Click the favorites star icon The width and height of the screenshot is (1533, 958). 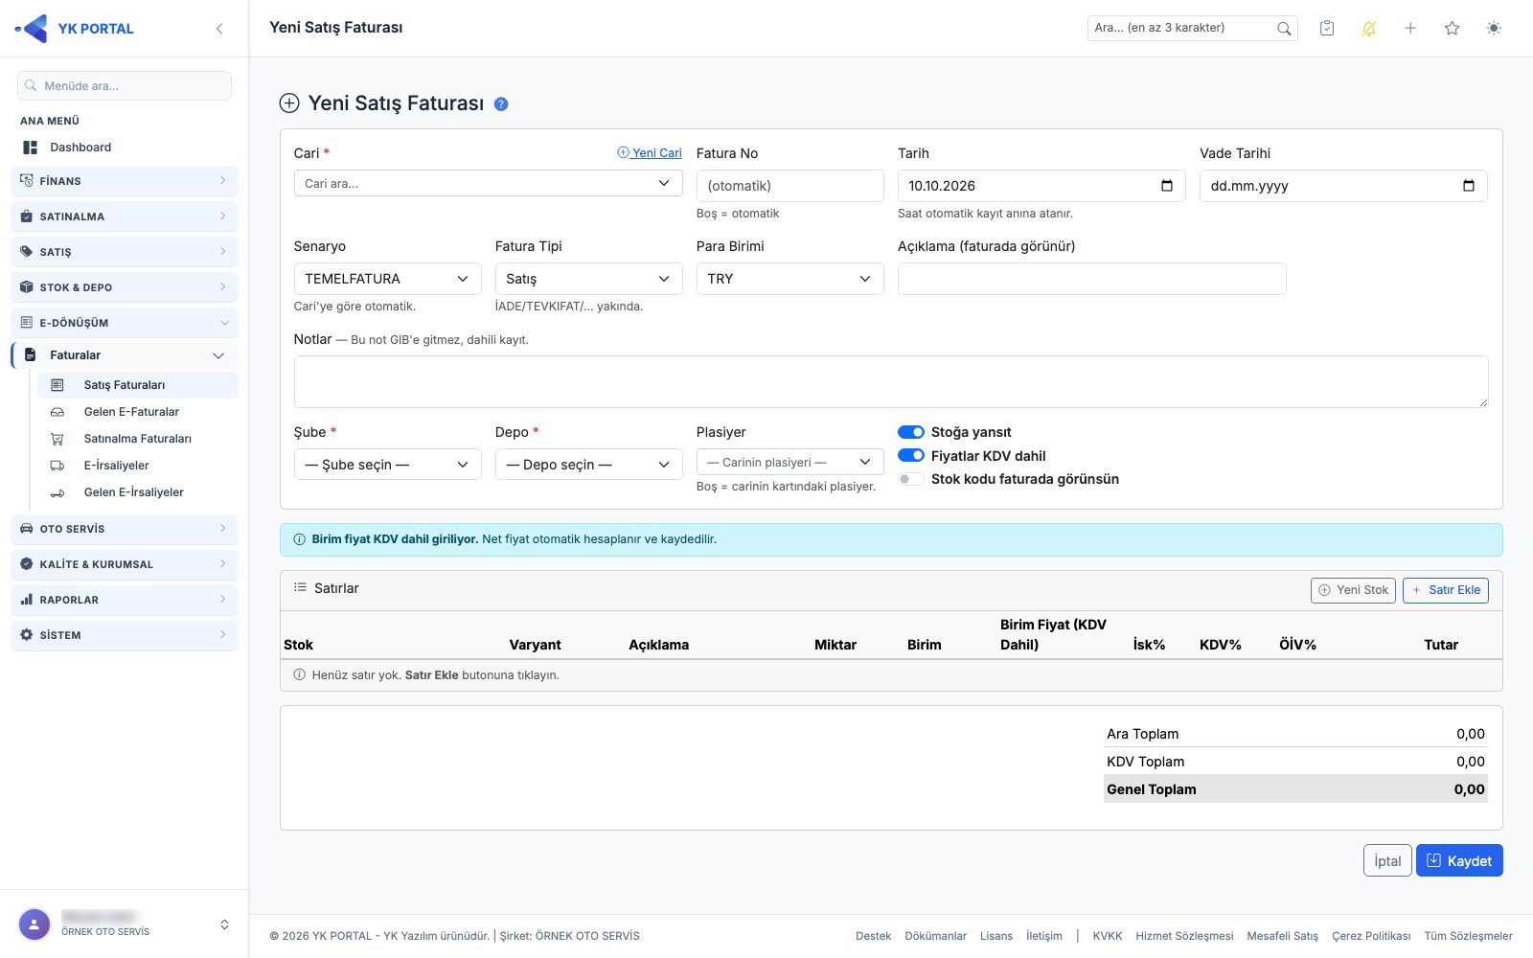coord(1453,29)
